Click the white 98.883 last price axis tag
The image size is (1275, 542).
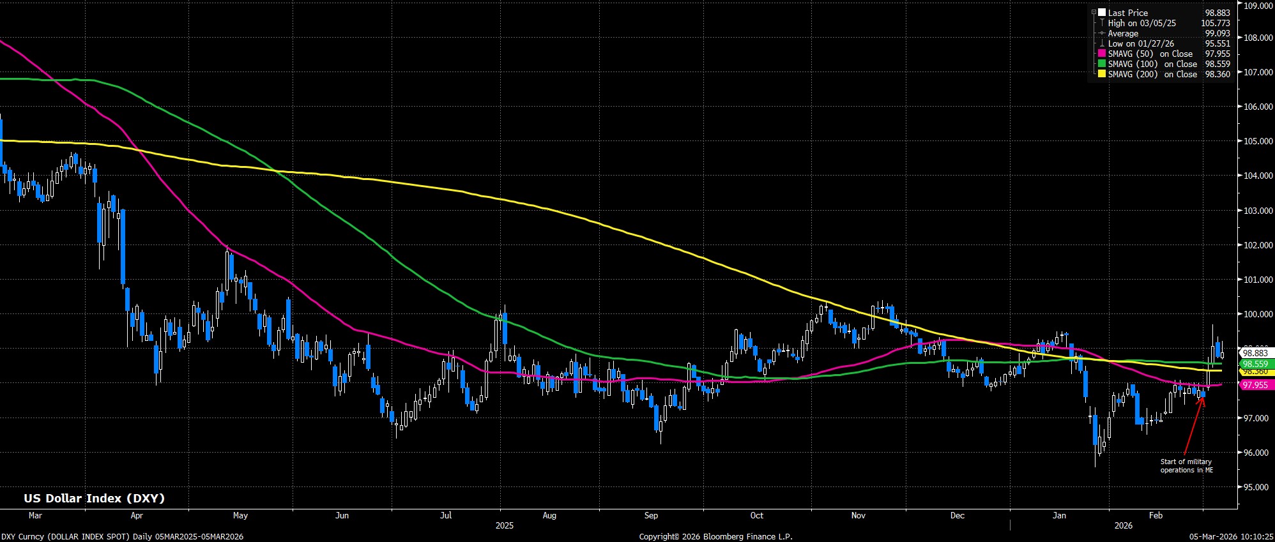point(1253,353)
